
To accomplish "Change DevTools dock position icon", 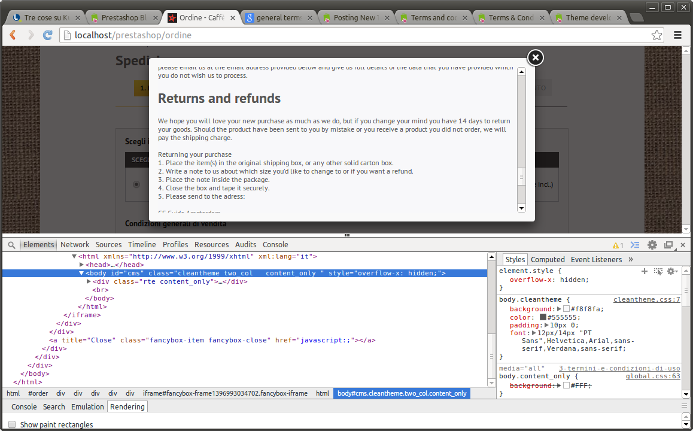I will [x=668, y=245].
